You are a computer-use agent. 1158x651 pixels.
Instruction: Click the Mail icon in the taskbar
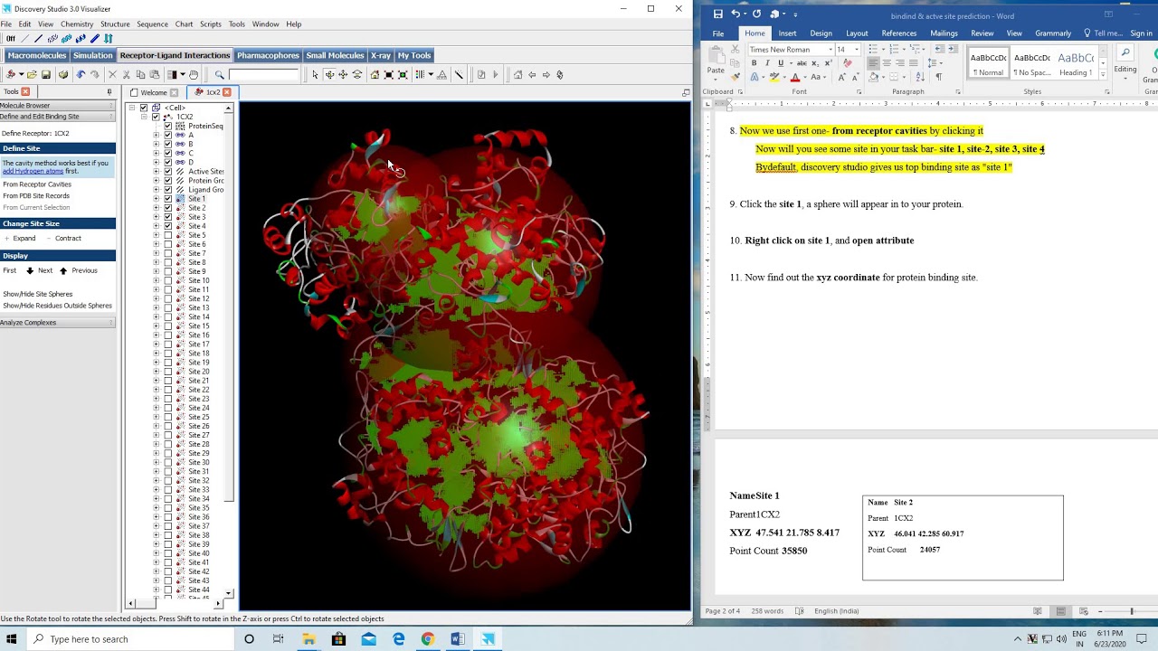coord(368,639)
